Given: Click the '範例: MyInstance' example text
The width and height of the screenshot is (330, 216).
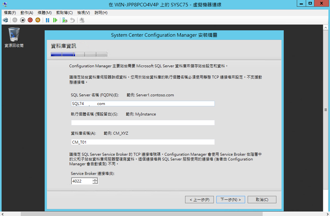Looking at the screenshot, I should tap(141, 114).
